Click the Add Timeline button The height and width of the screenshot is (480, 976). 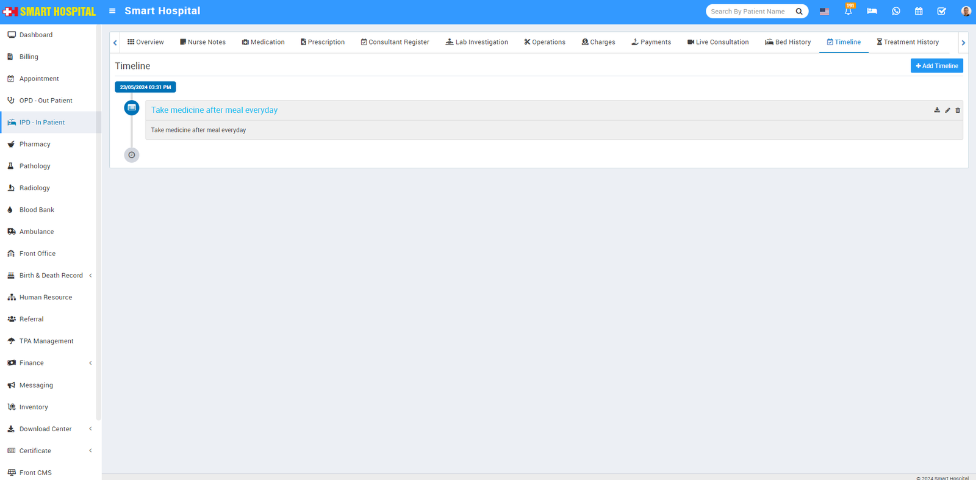[x=936, y=66]
